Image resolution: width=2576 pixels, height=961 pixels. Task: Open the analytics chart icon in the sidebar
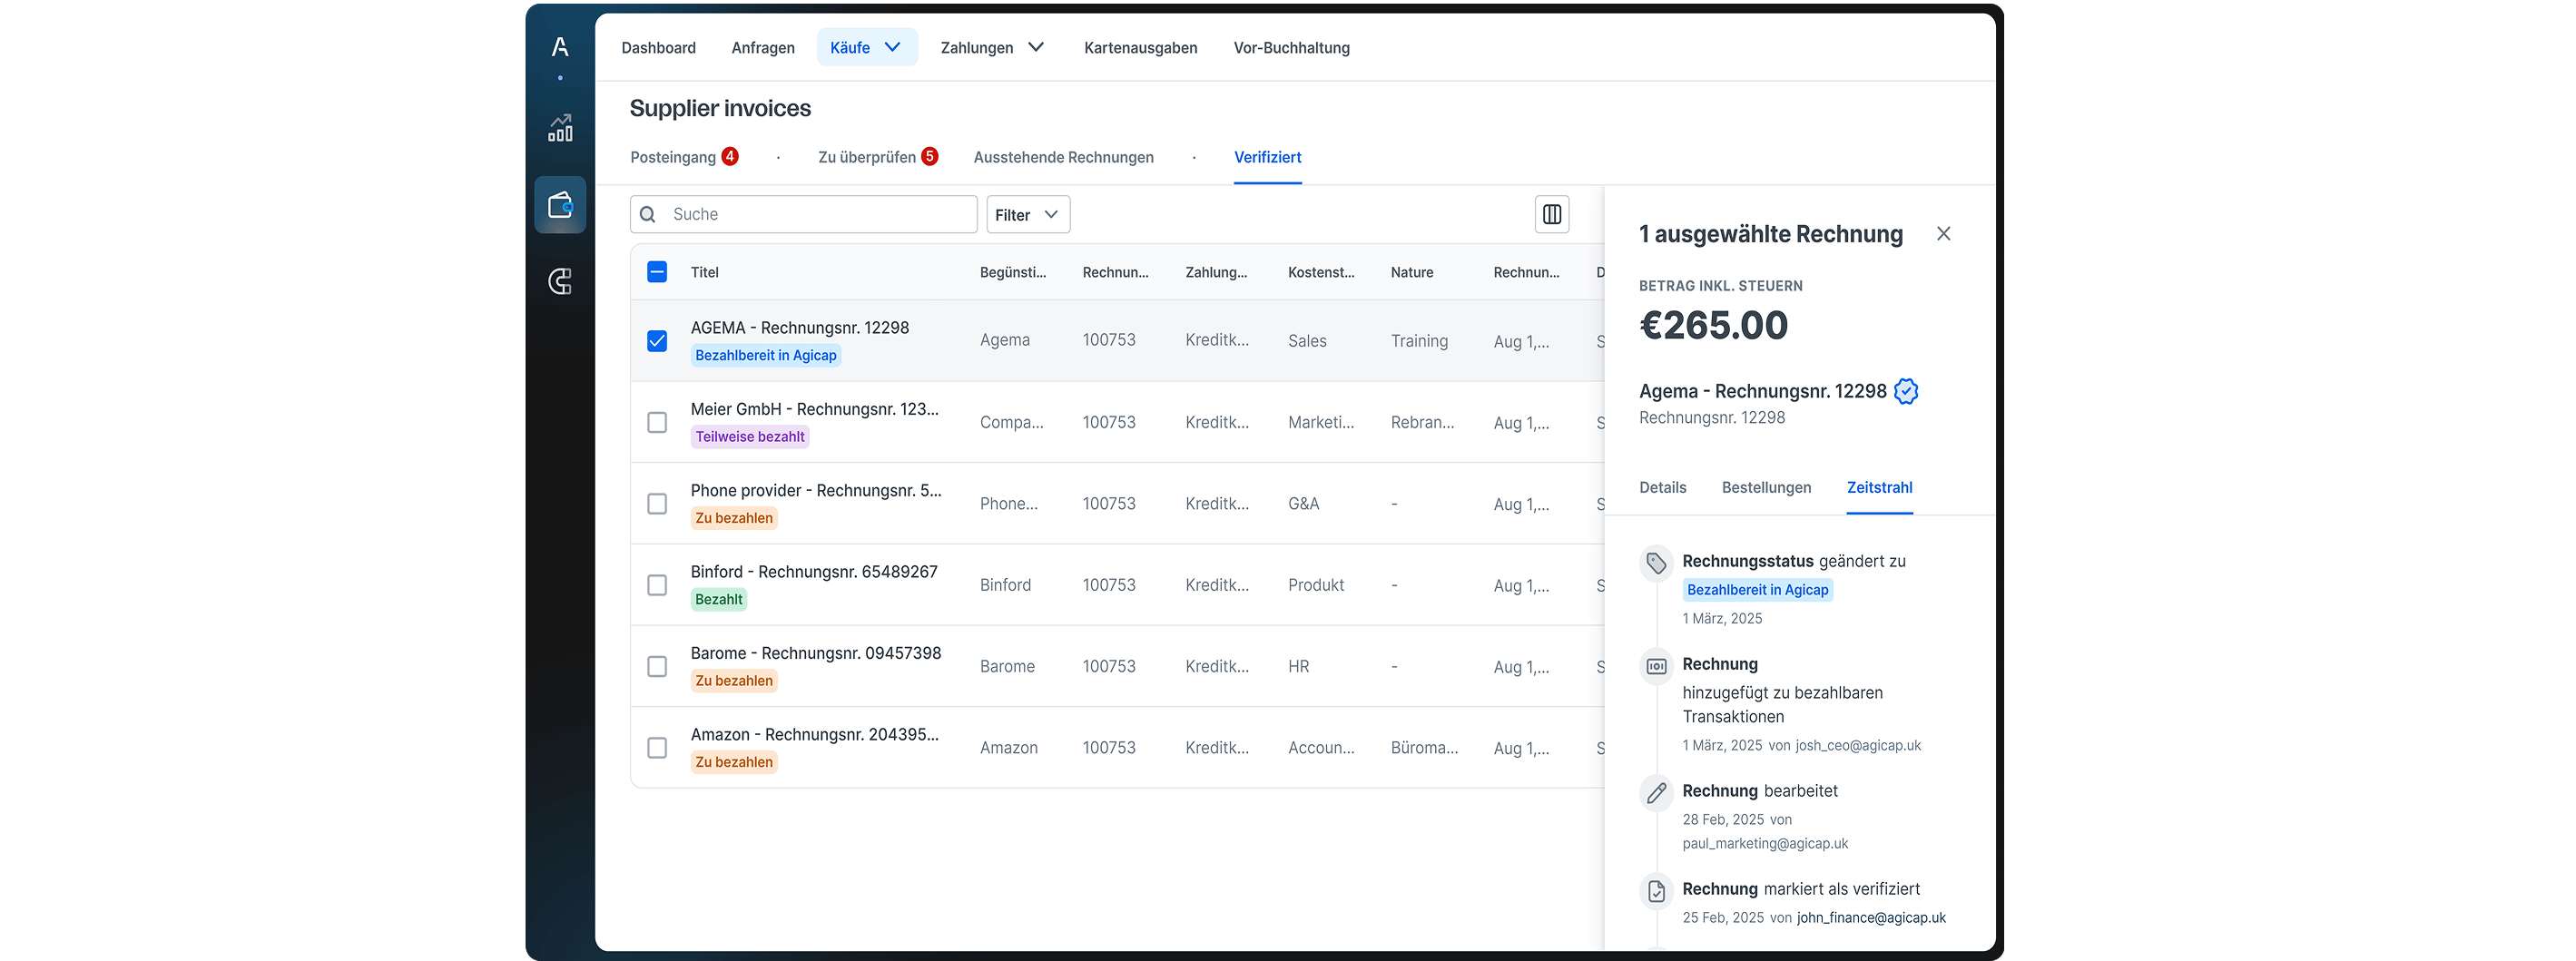coord(560,127)
